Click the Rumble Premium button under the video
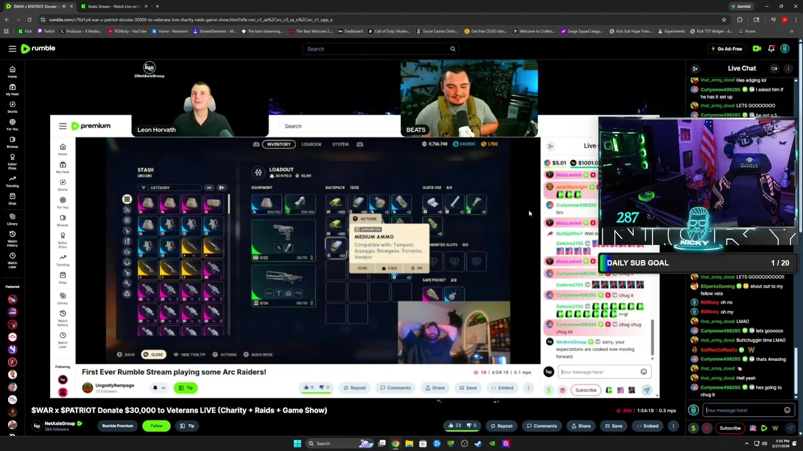The height and width of the screenshot is (451, 803). tap(117, 426)
